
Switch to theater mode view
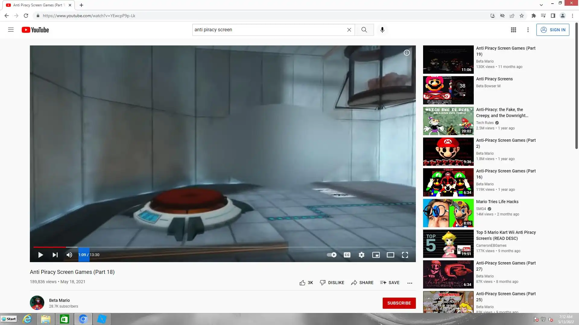coord(390,255)
